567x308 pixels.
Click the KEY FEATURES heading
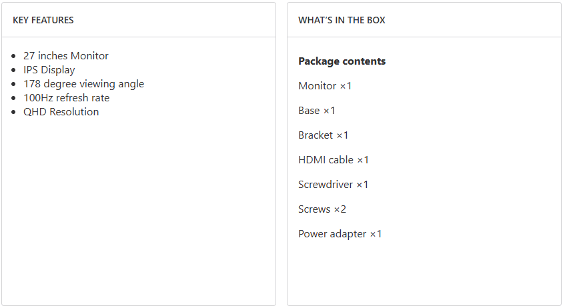click(x=43, y=20)
